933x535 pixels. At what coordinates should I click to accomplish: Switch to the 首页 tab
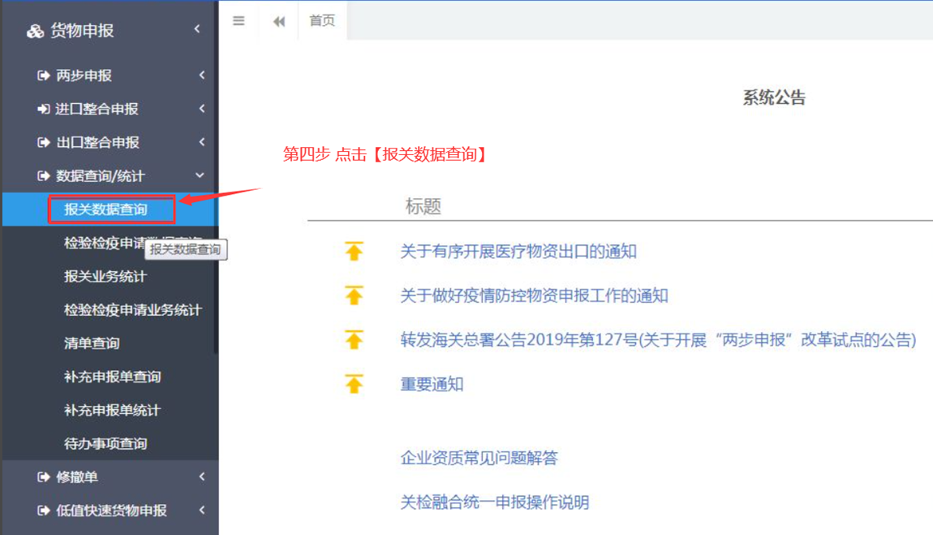point(321,21)
